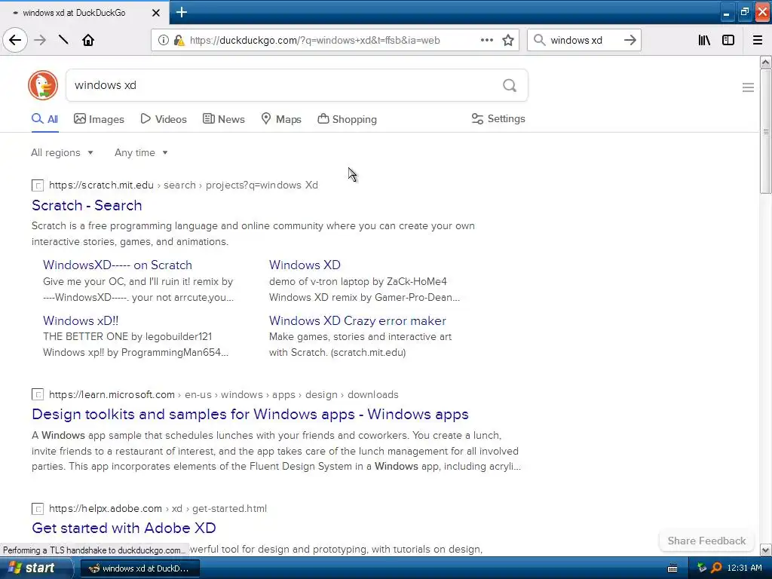Click the browser search box text
The width and height of the screenshot is (772, 579).
[576, 41]
